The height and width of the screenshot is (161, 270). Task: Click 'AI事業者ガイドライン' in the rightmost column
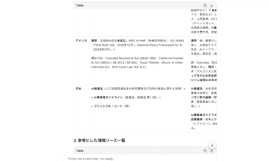click(x=204, y=115)
